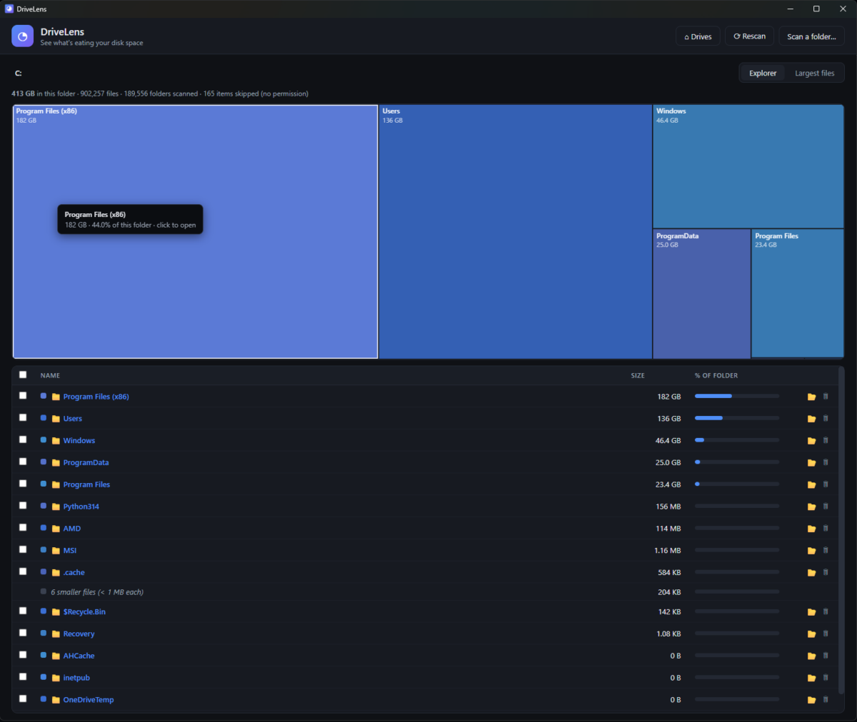Check the Recovery folder checkbox

pyautogui.click(x=23, y=633)
